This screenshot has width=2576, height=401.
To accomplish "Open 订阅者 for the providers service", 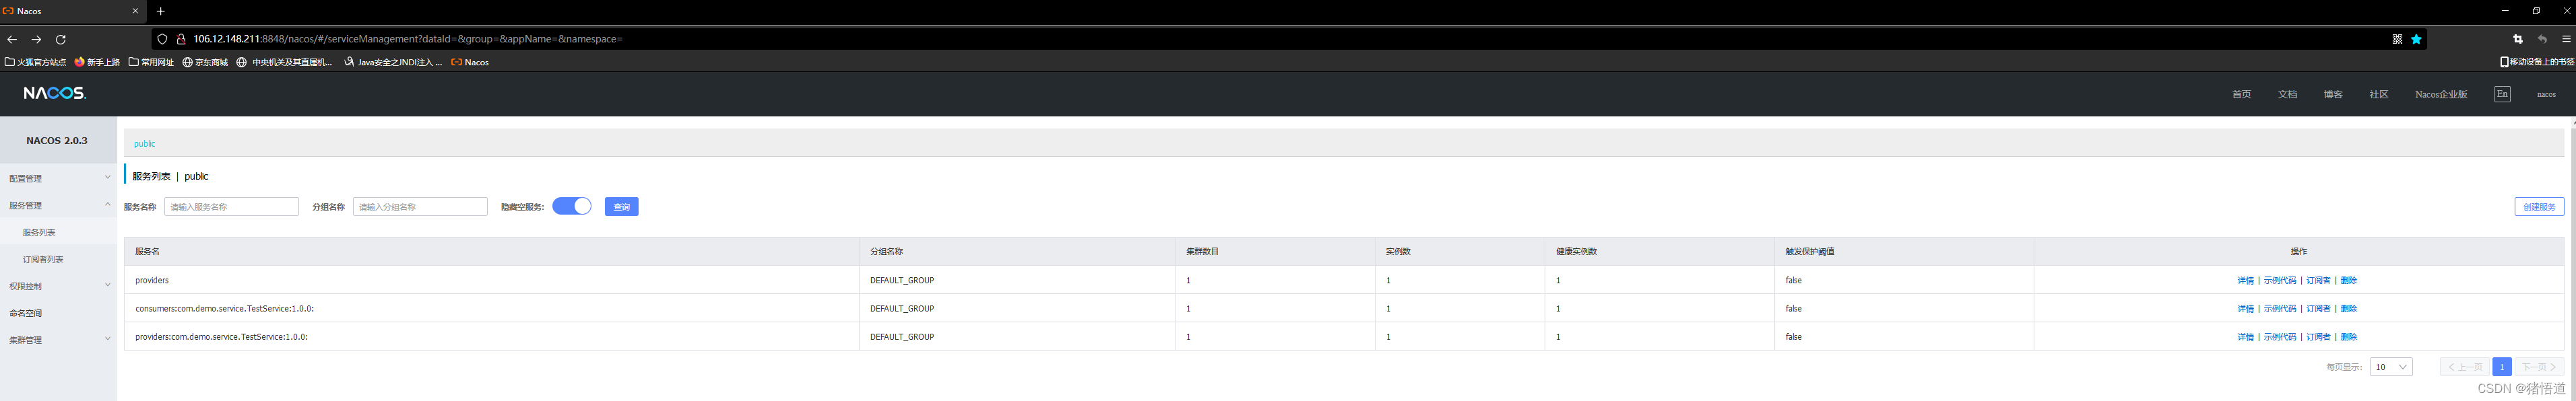I will [x=2318, y=280].
